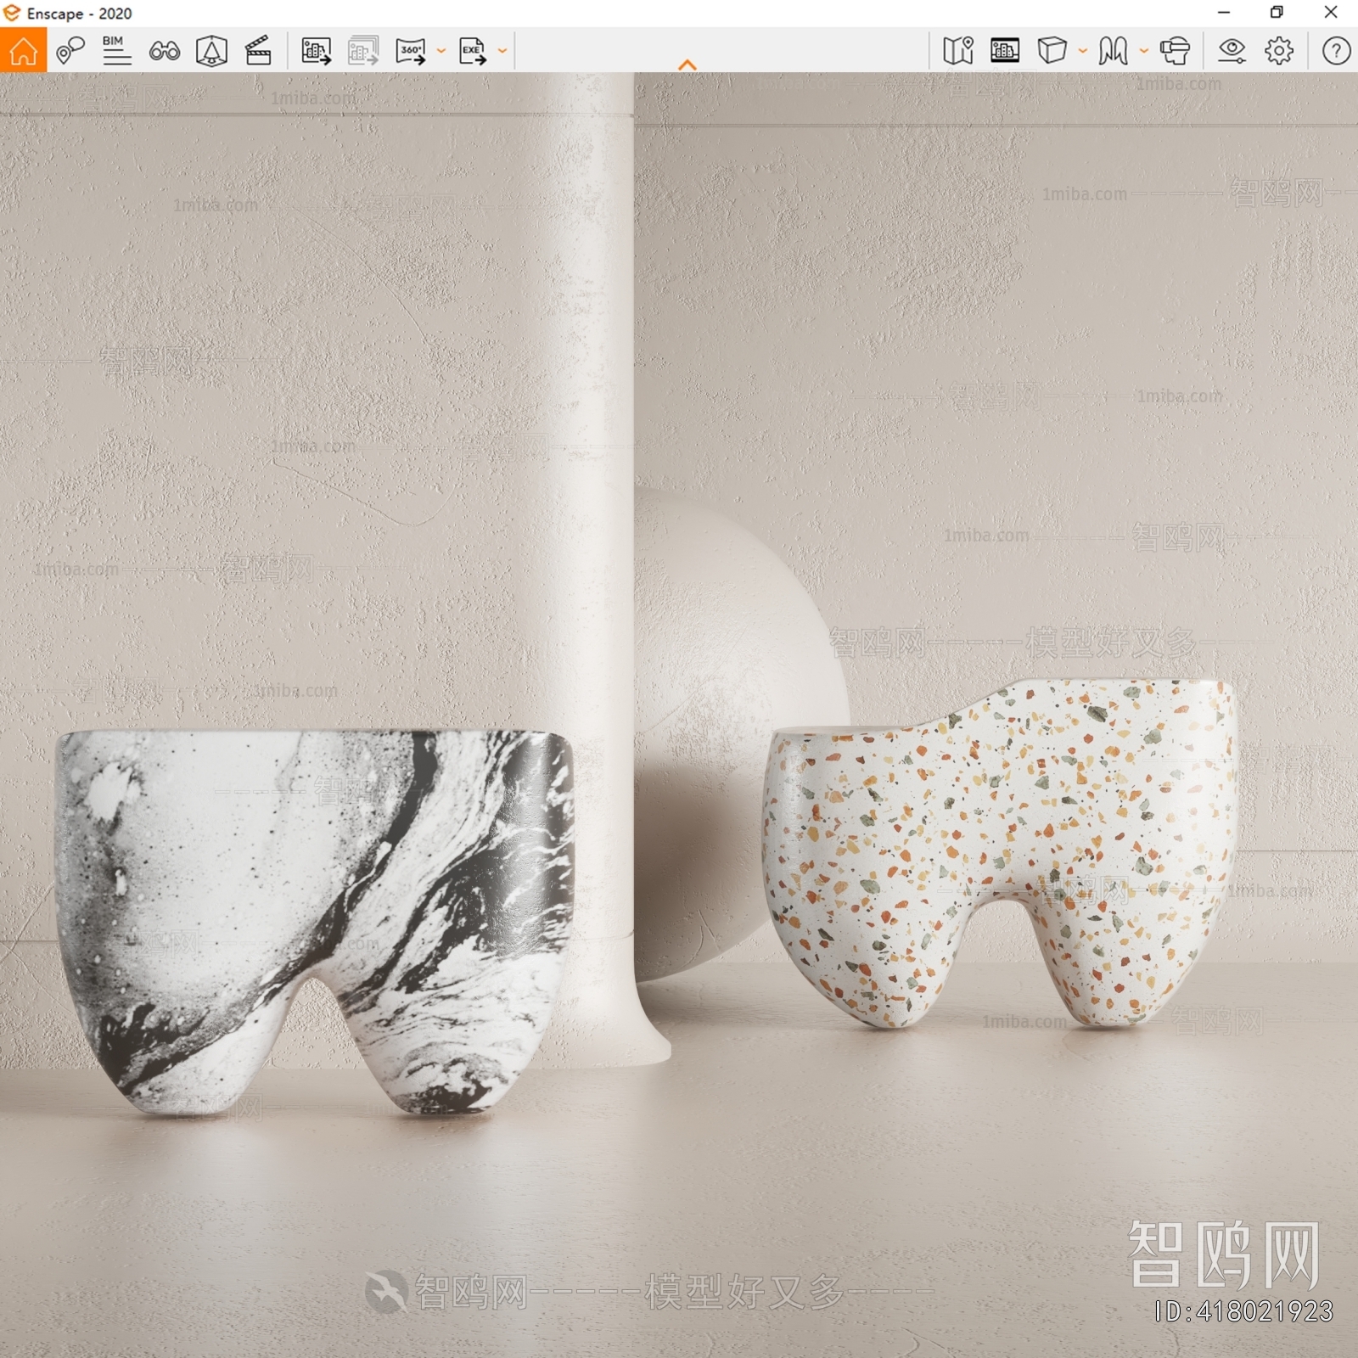Viewport: 1358px width, 1358px height.
Task: Click the projection cube view icon
Action: tap(1052, 51)
